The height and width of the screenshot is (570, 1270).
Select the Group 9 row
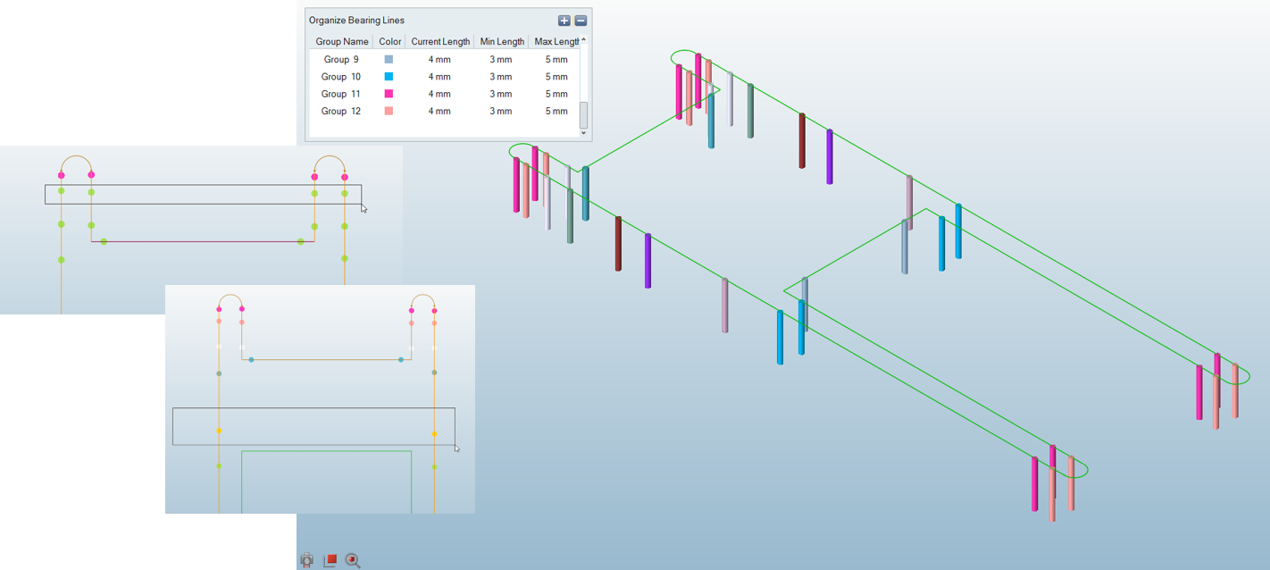coord(341,60)
